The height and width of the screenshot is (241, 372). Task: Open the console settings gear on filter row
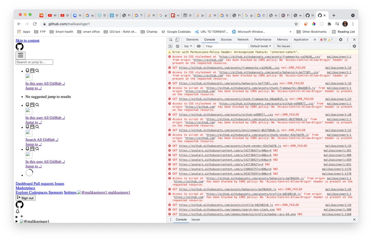tap(354, 46)
